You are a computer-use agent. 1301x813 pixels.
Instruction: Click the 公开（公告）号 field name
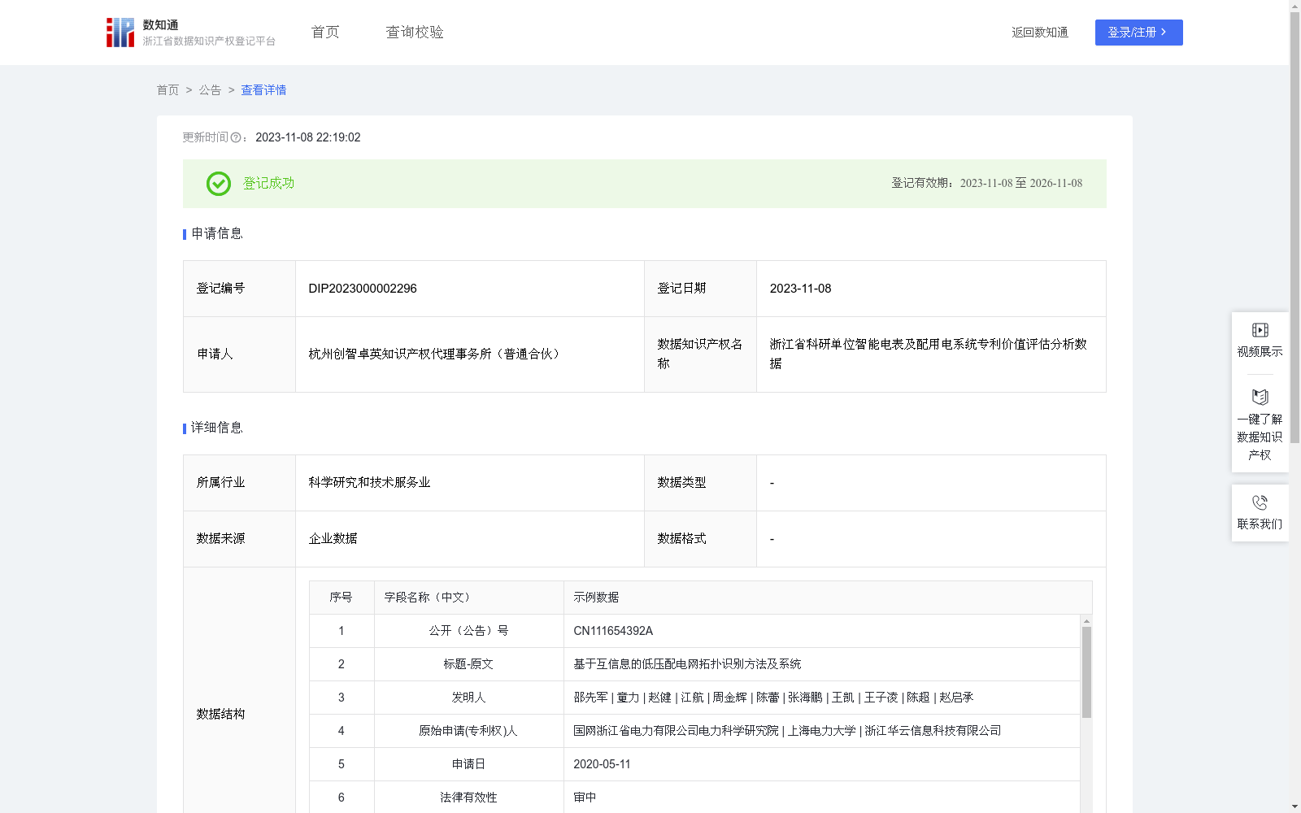tap(468, 631)
